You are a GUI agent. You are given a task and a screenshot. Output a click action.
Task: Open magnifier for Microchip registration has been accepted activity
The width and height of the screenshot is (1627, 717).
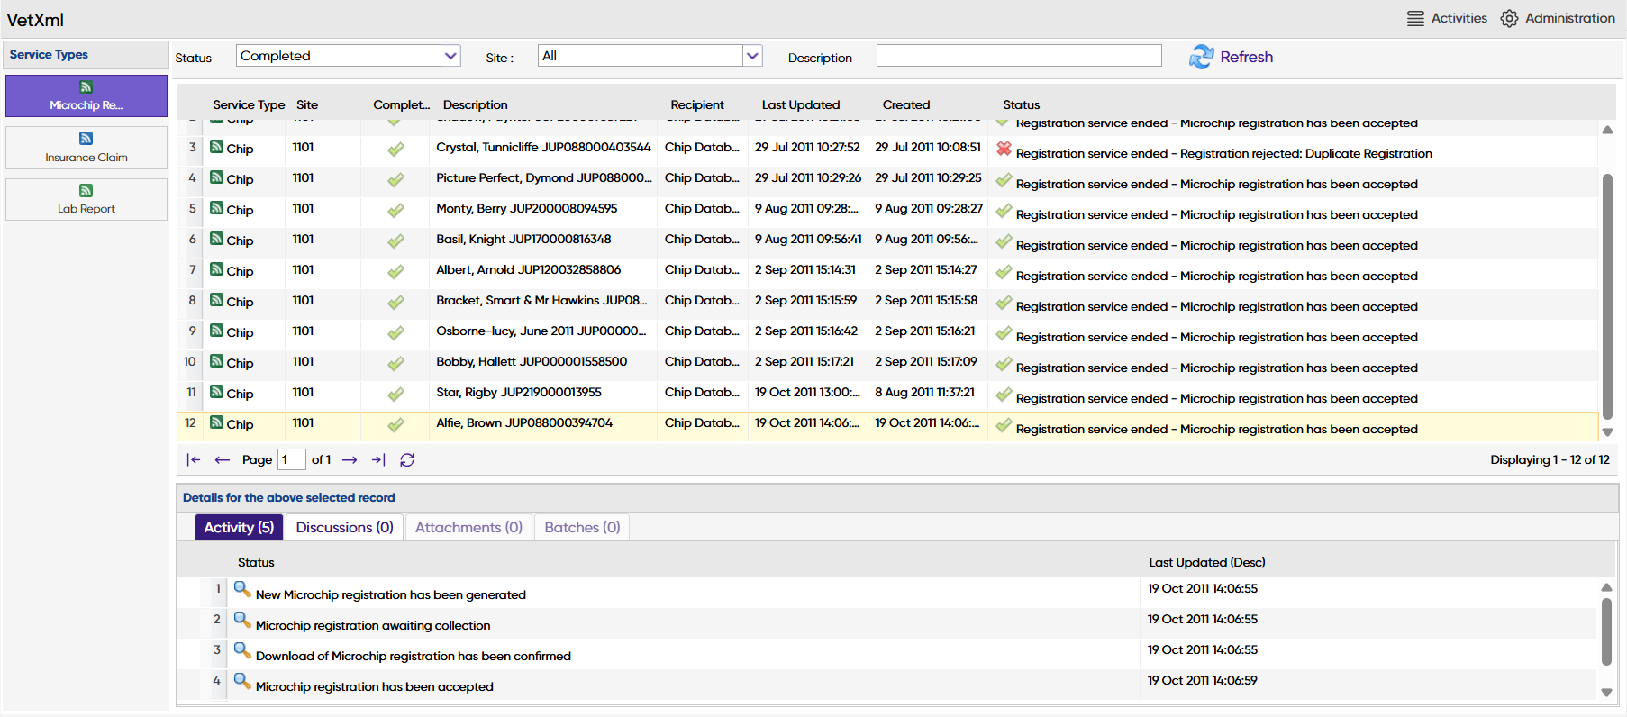coord(242,682)
